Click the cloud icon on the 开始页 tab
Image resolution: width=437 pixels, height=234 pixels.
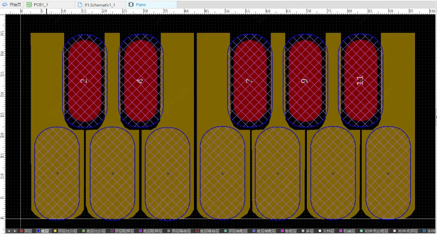click(x=4, y=5)
